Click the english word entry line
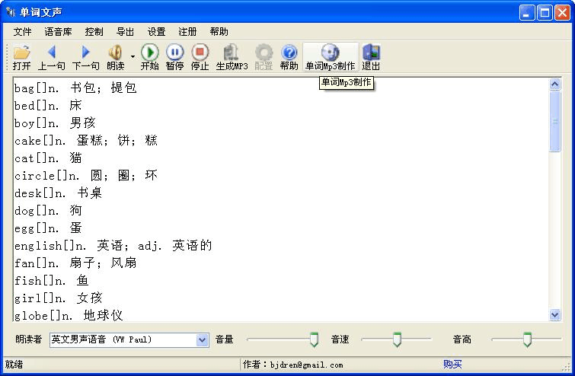 click(x=113, y=246)
